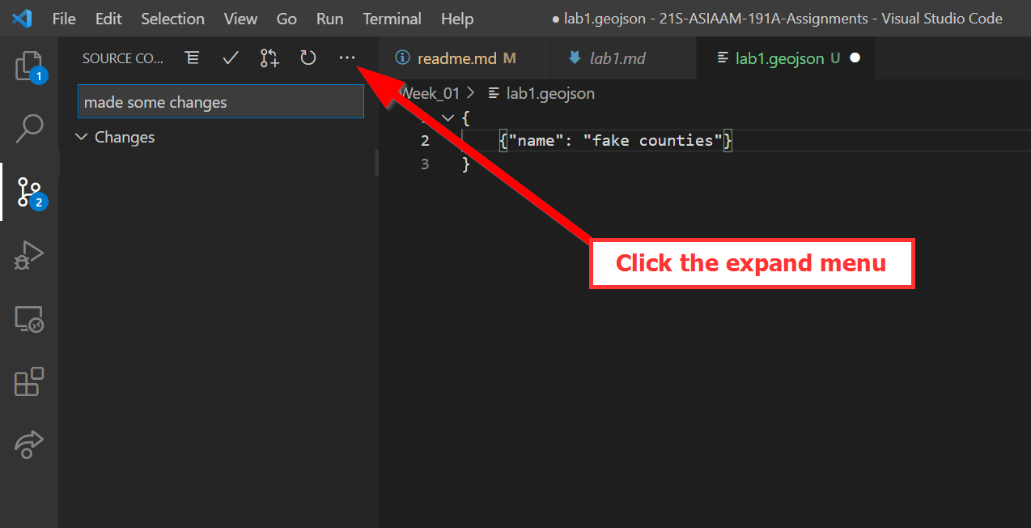Open the Run and Debug view
This screenshot has height=528, width=1031.
(29, 254)
